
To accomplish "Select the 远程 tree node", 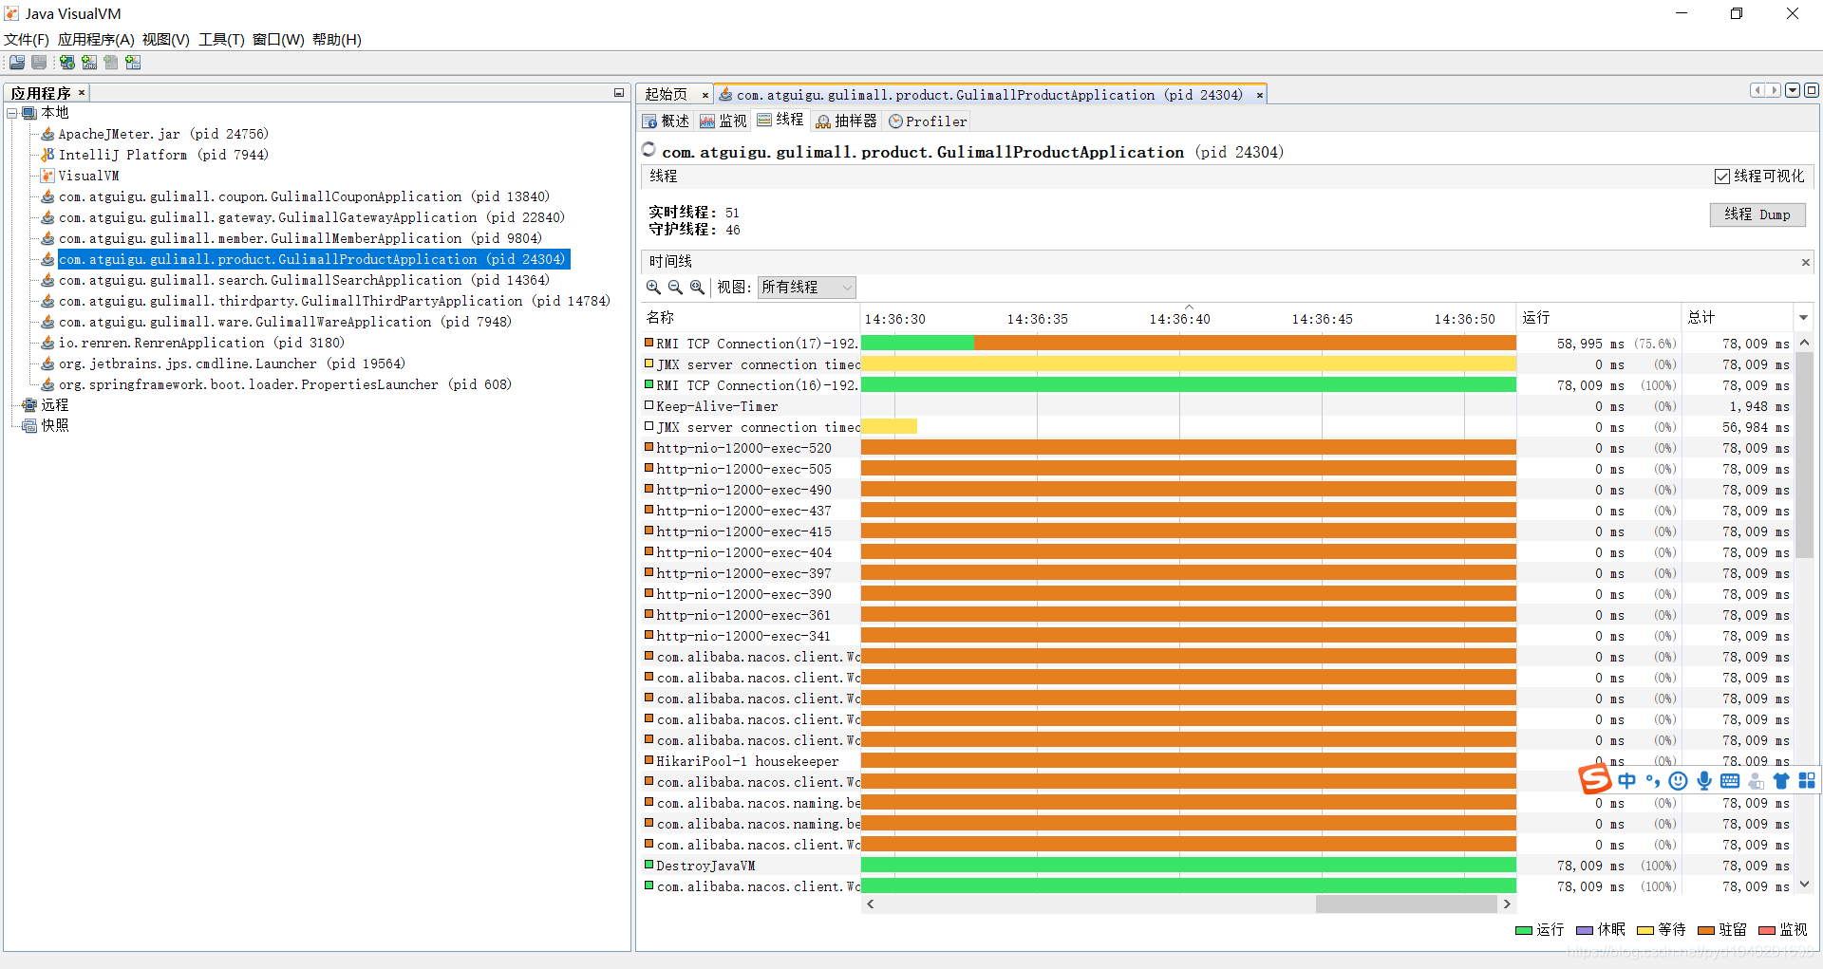I will coord(54,405).
